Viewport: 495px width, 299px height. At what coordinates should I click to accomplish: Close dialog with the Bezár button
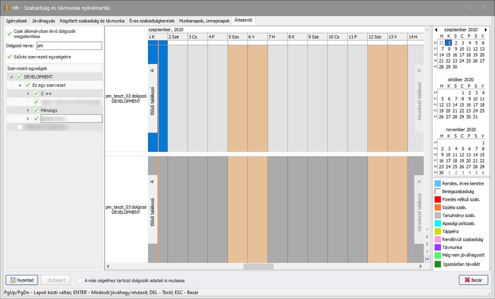click(x=473, y=280)
